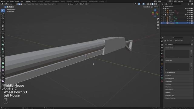Collapse Base Model collection
The width and height of the screenshot is (194, 109).
coord(163,15)
